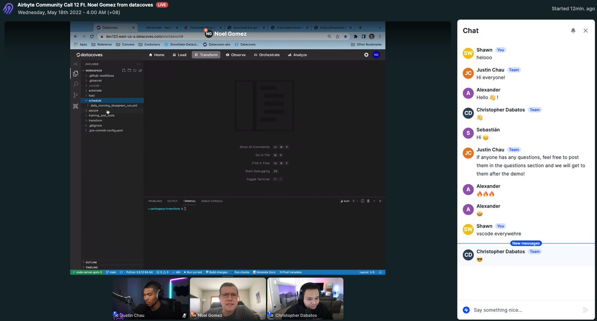Click Run checks in status bar
Viewport: 597px width, 321px height.
tap(240, 272)
